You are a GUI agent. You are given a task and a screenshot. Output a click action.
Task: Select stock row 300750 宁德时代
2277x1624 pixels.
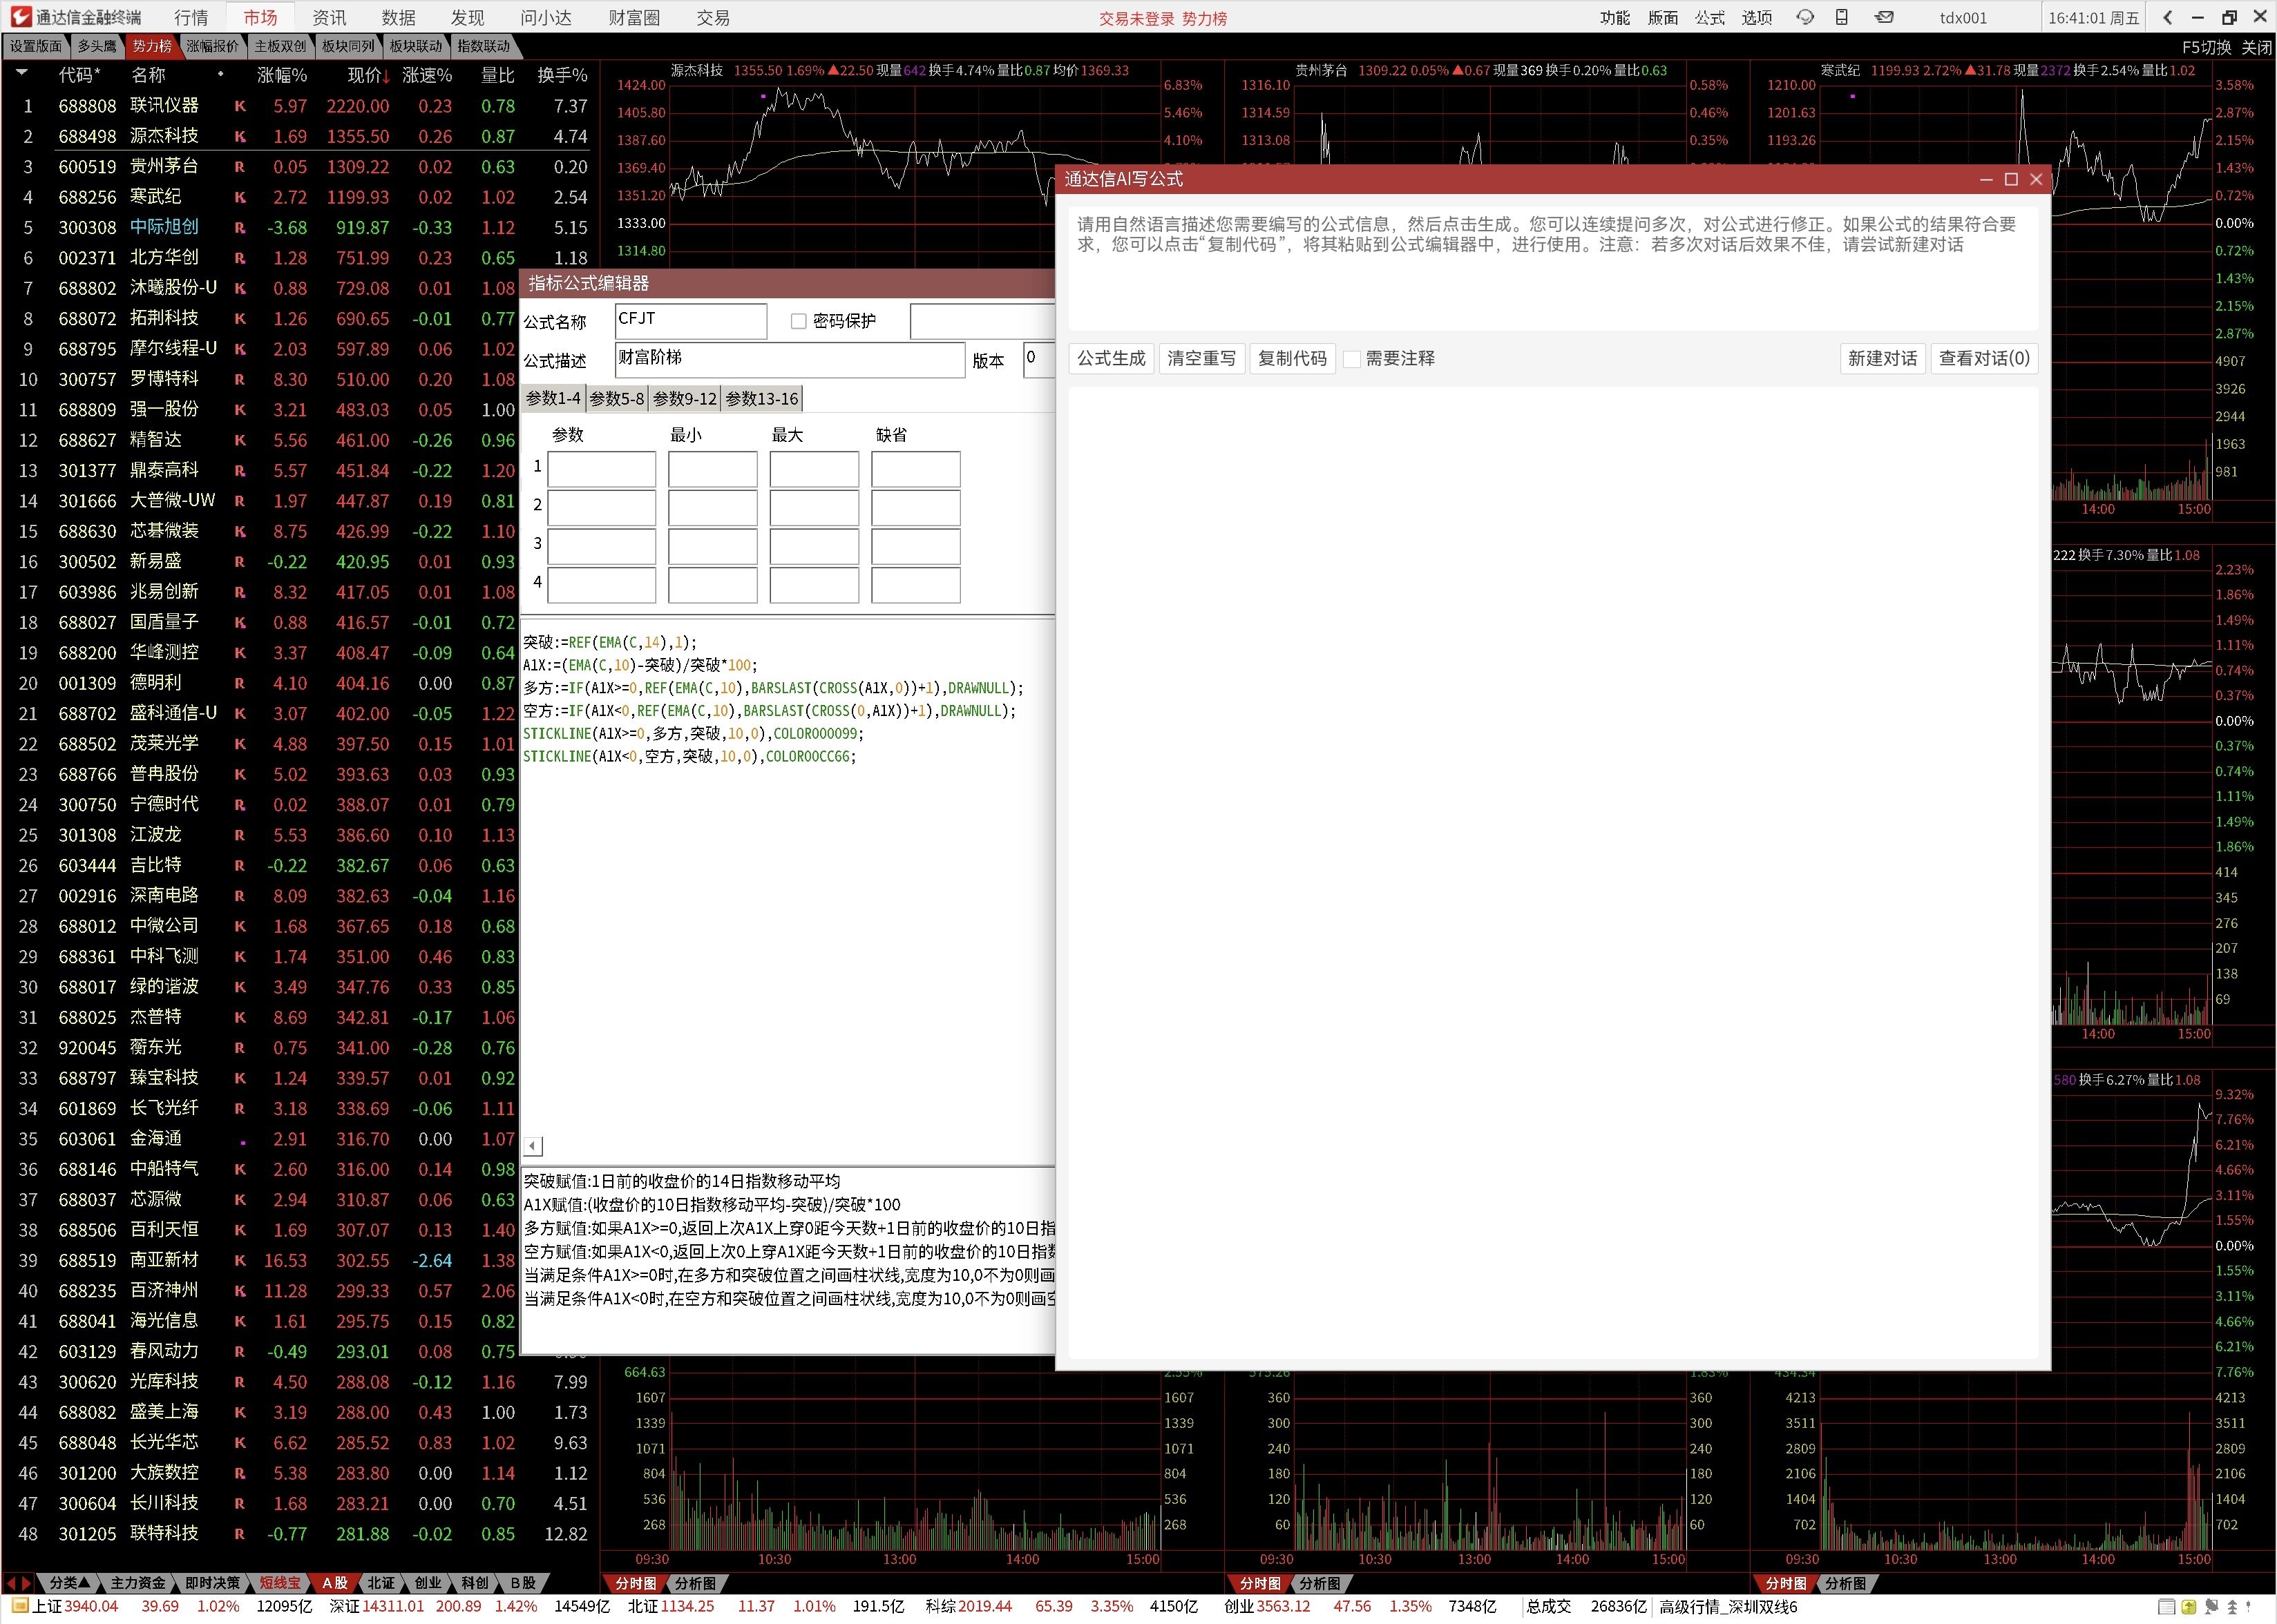click(261, 805)
